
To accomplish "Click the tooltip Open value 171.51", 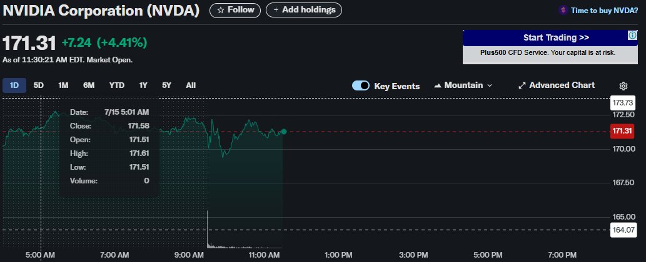I will pos(139,140).
